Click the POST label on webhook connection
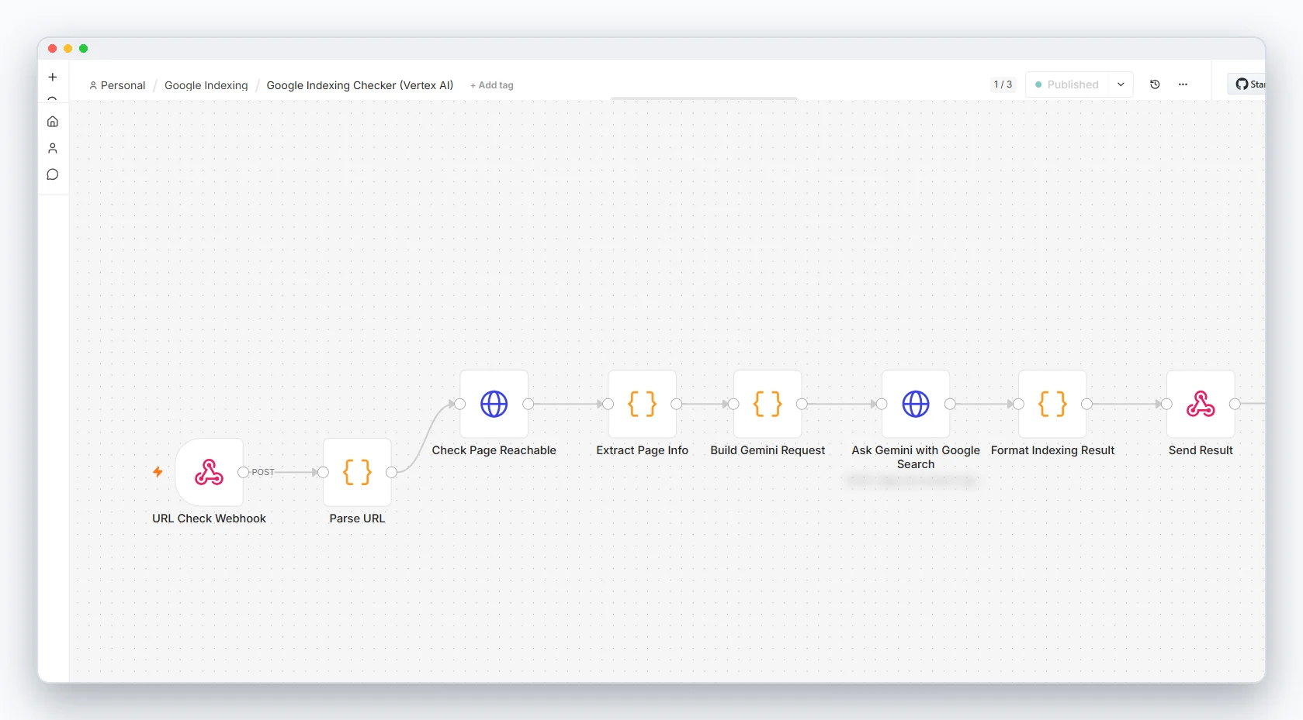 [x=263, y=472]
